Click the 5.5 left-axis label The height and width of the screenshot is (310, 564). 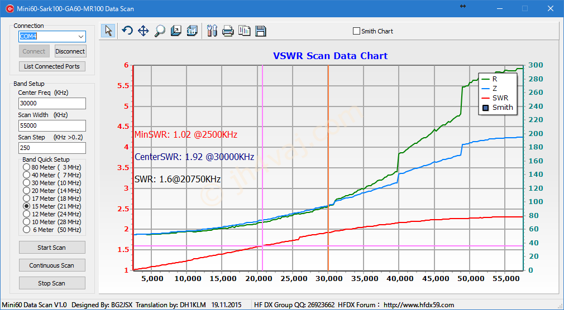pos(123,86)
